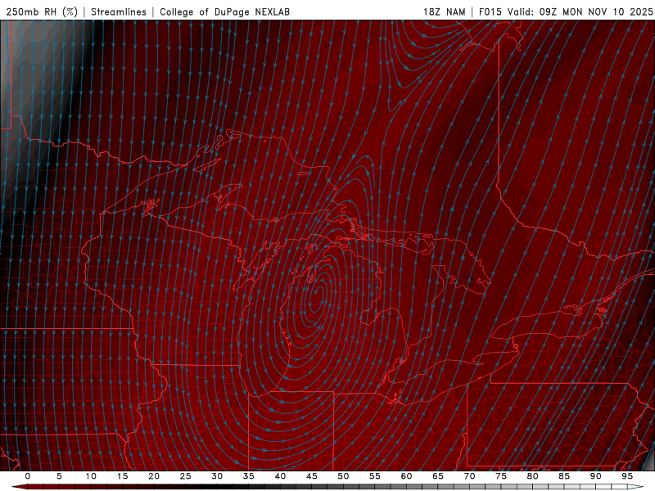Image resolution: width=655 pixels, height=491 pixels.
Task: Click "College of DuPage NEXLAB" header text
Action: [224, 11]
